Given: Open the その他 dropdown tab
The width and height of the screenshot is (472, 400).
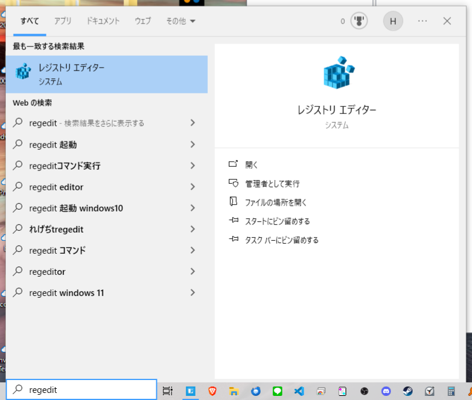Looking at the screenshot, I should tap(181, 21).
